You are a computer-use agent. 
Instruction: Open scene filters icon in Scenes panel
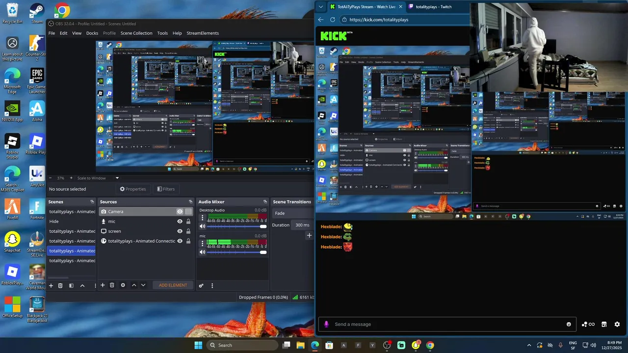click(71, 285)
